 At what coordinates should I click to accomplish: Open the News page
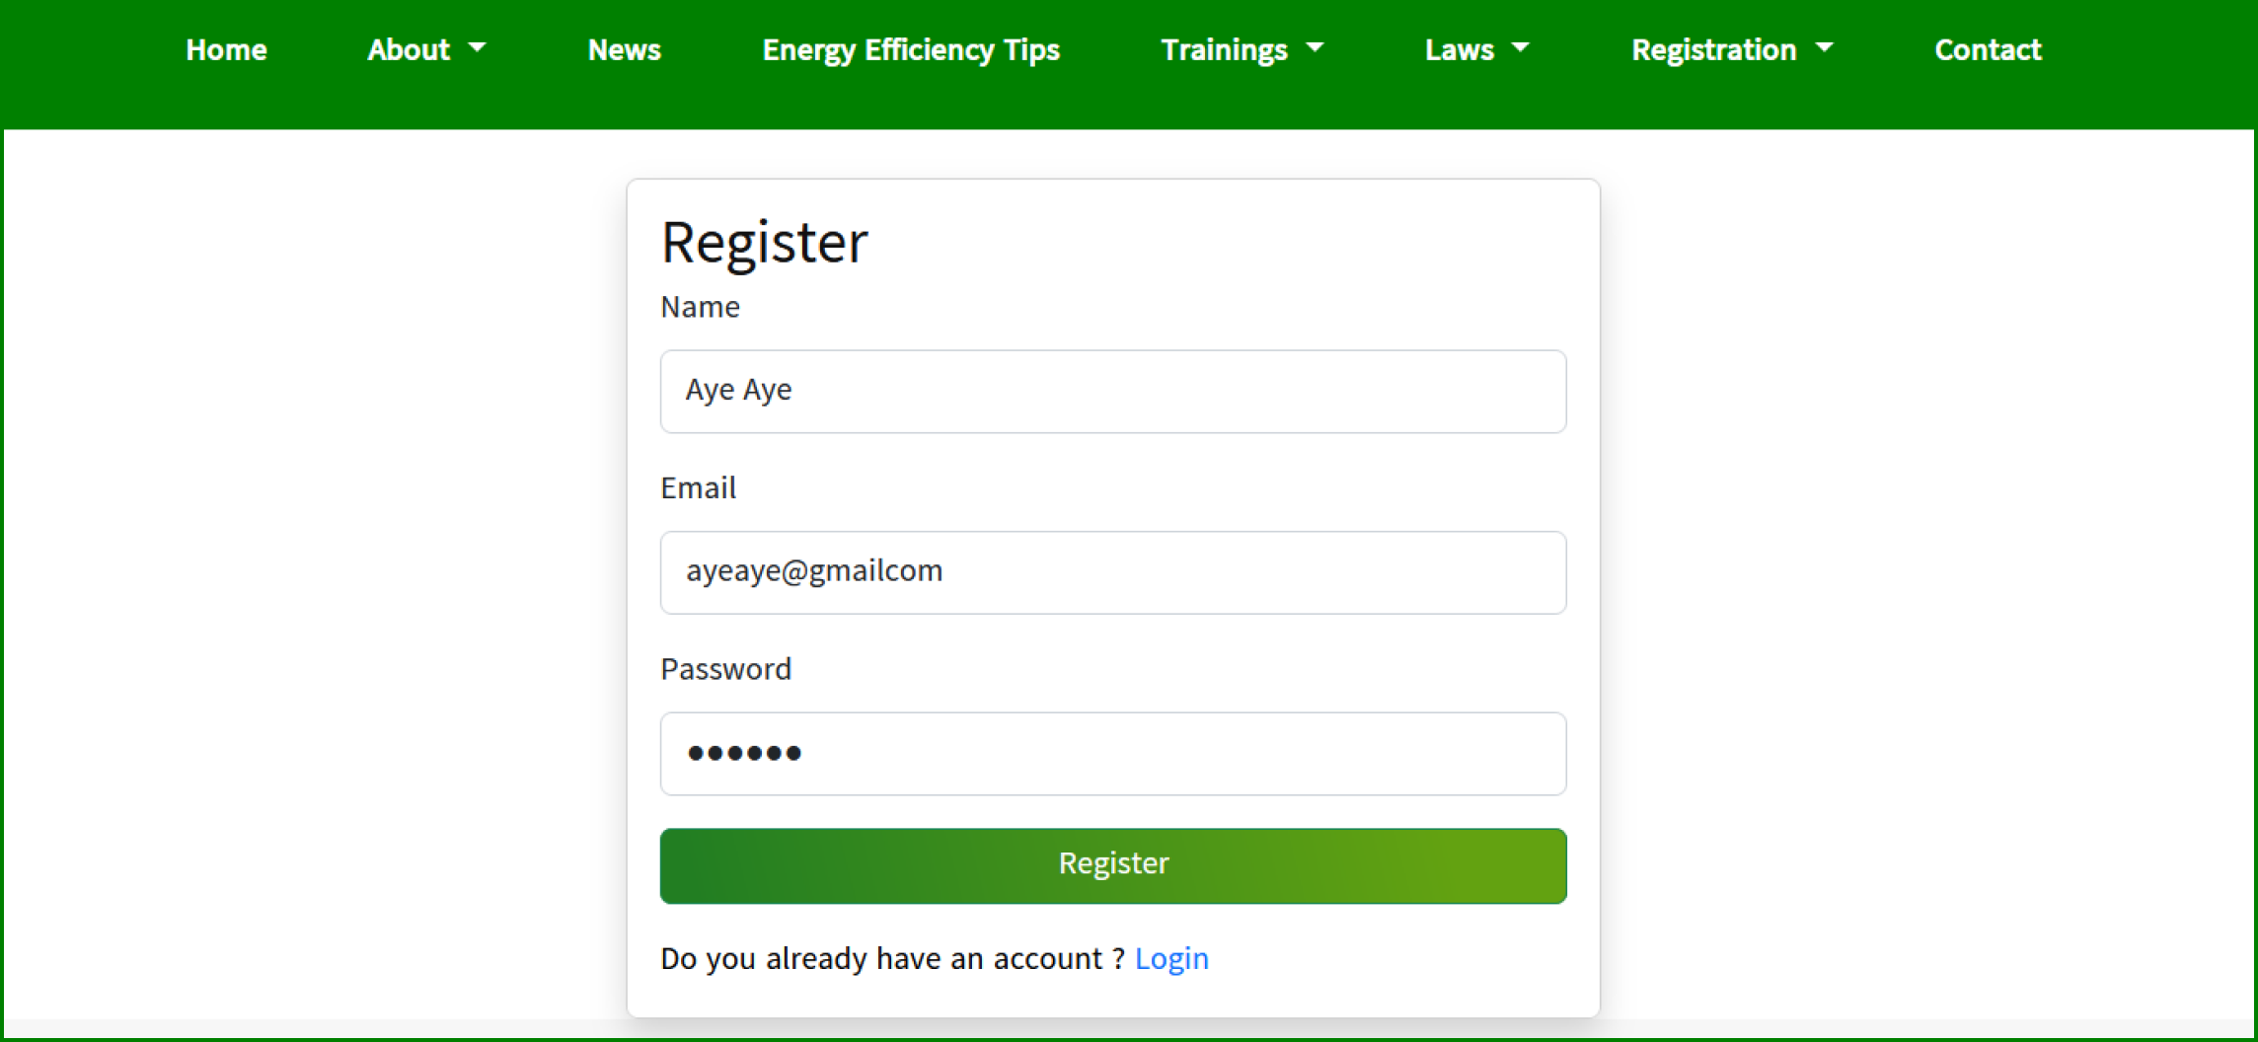pyautogui.click(x=624, y=49)
